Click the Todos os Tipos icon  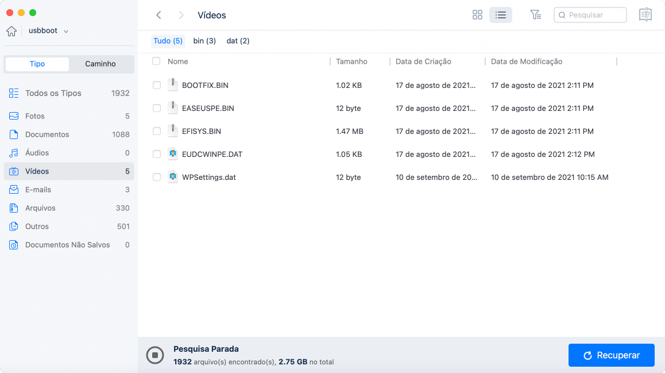14,93
